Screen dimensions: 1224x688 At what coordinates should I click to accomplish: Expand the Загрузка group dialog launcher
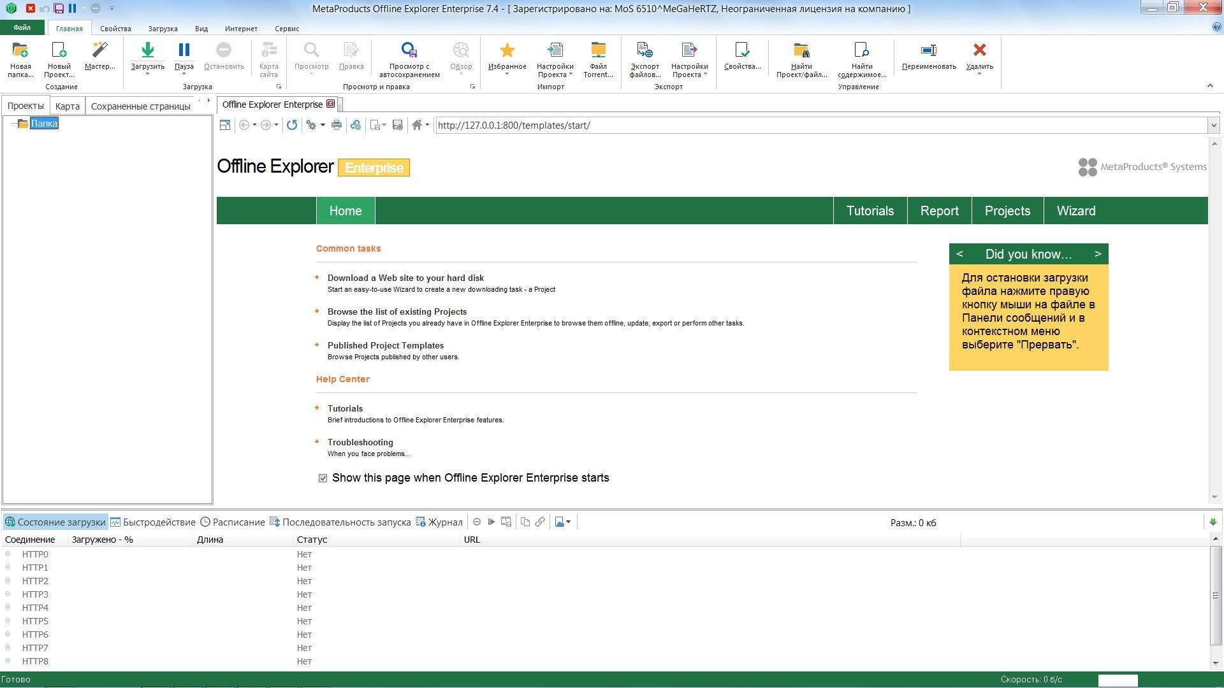(279, 87)
